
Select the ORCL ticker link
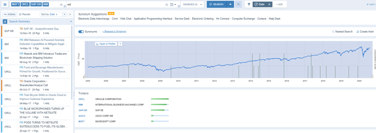81,99
